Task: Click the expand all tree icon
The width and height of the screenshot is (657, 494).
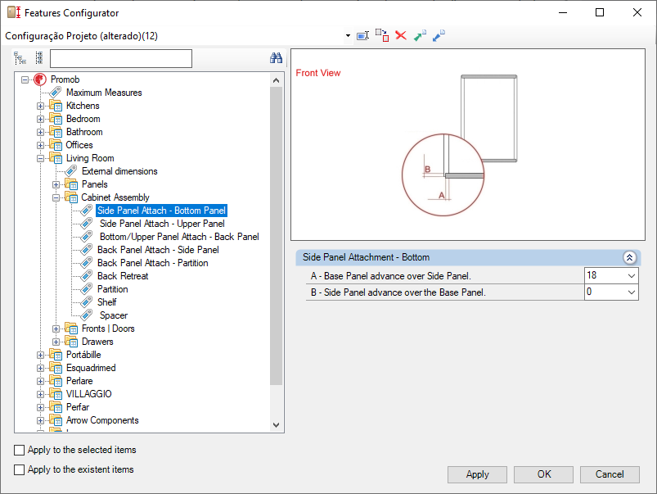Action: pos(20,58)
